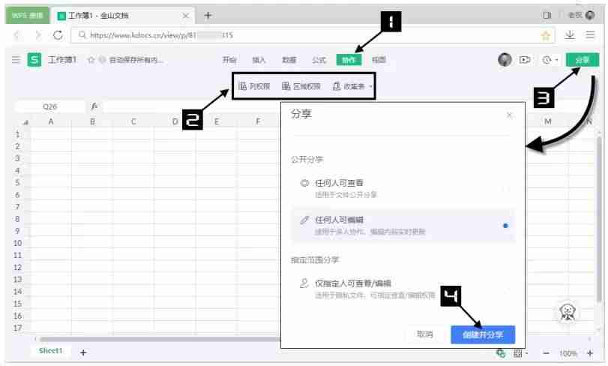Open the browser profile avatar
Image resolution: width=608 pixels, height=366 pixels.
pyautogui.click(x=590, y=15)
